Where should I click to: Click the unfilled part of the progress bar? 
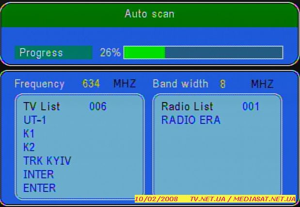pyautogui.click(x=223, y=52)
